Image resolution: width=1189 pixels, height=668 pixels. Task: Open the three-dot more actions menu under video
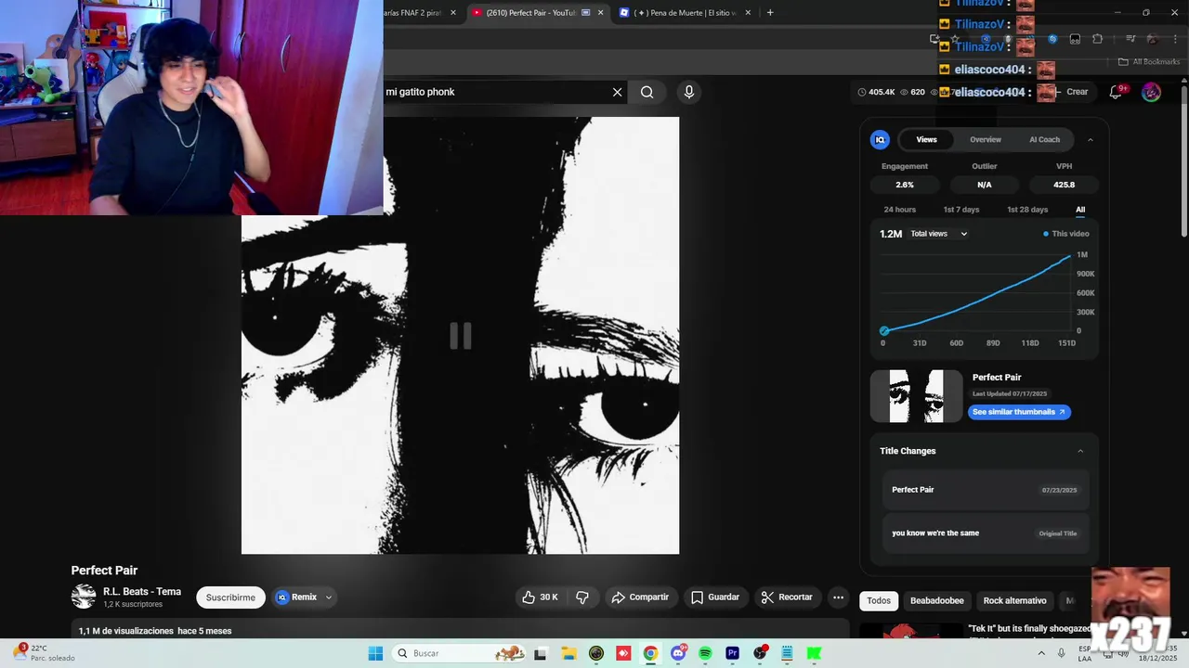click(838, 597)
